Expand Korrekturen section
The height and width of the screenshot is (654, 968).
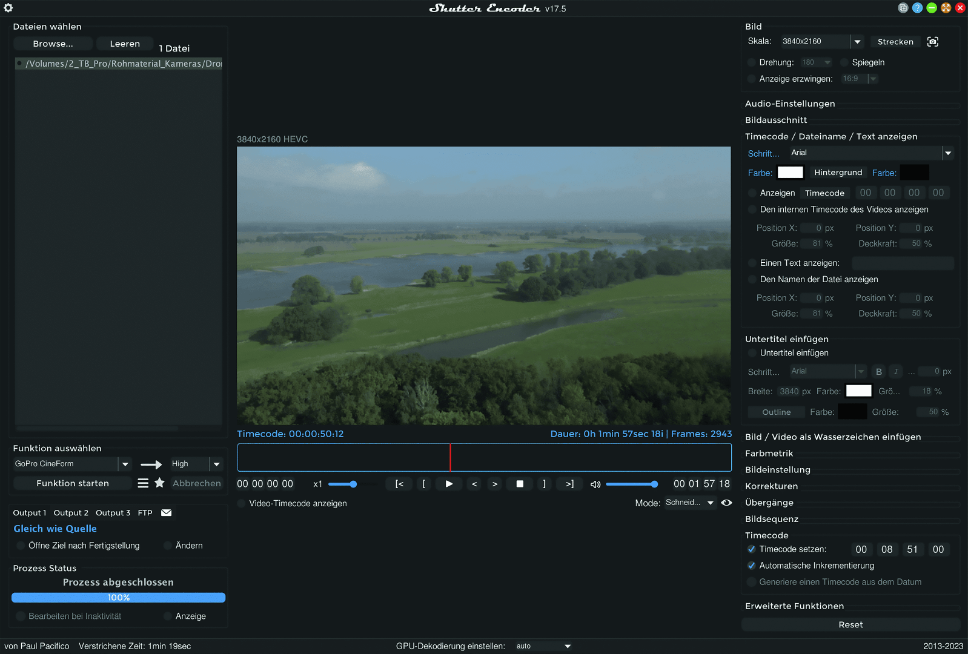pyautogui.click(x=771, y=486)
